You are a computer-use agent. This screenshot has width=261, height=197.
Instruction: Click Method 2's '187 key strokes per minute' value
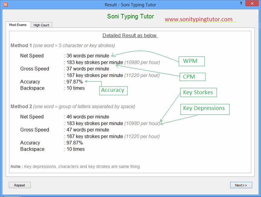95,136
